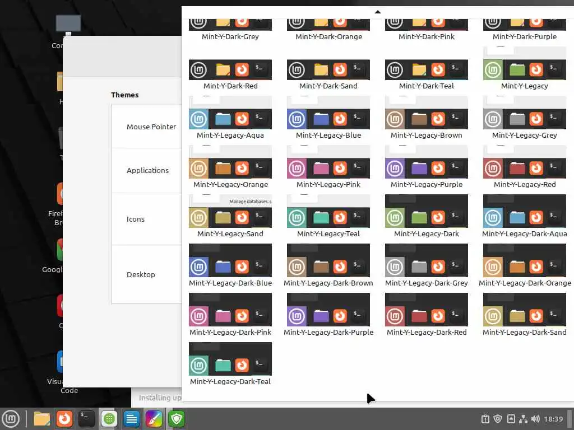This screenshot has width=574, height=430.
Task: Select the Mint-Y-Legacy-Dark-Pink theme
Action: [x=230, y=315]
